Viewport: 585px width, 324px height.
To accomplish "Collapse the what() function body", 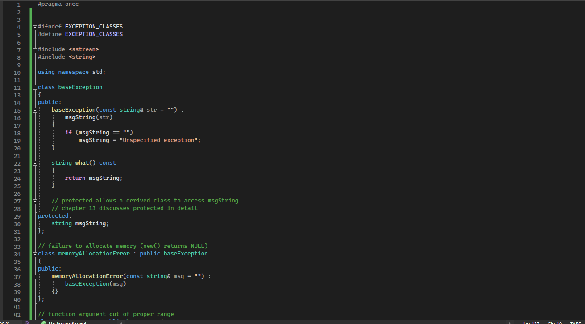I will click(x=34, y=163).
